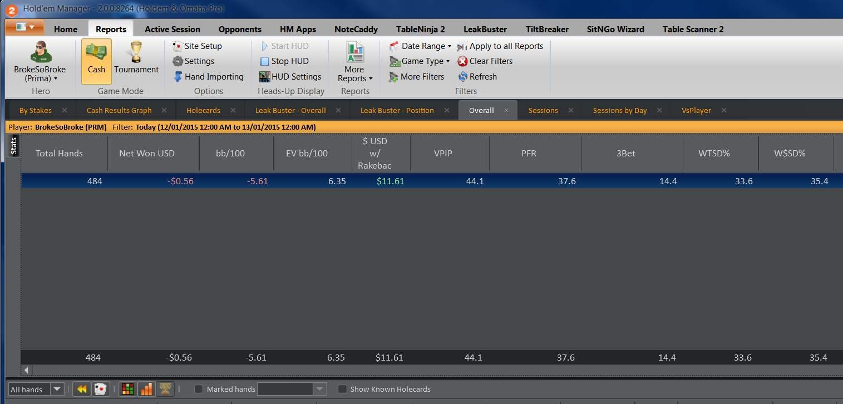
Task: Sort by the 3Bet column header
Action: coord(626,153)
